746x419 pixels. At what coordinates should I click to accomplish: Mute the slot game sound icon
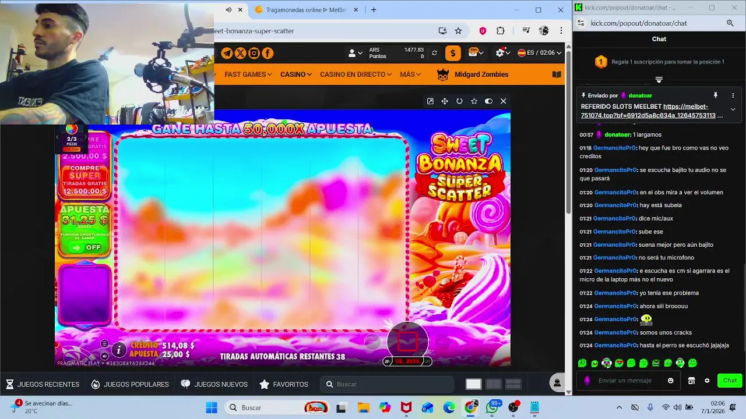(104, 356)
